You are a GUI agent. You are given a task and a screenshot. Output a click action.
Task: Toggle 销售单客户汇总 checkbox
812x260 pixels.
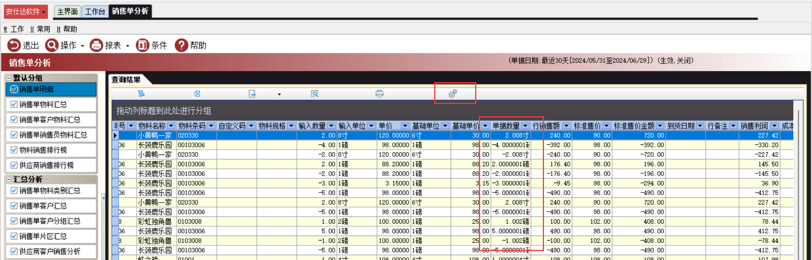pos(14,206)
